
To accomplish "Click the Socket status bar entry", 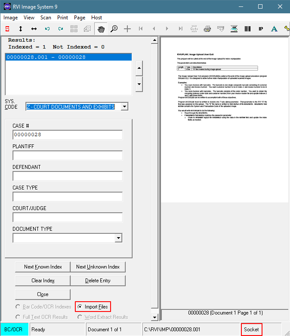I will pos(251,330).
